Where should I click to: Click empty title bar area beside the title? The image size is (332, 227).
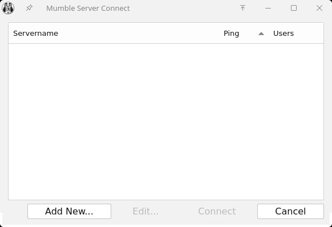click(x=182, y=8)
